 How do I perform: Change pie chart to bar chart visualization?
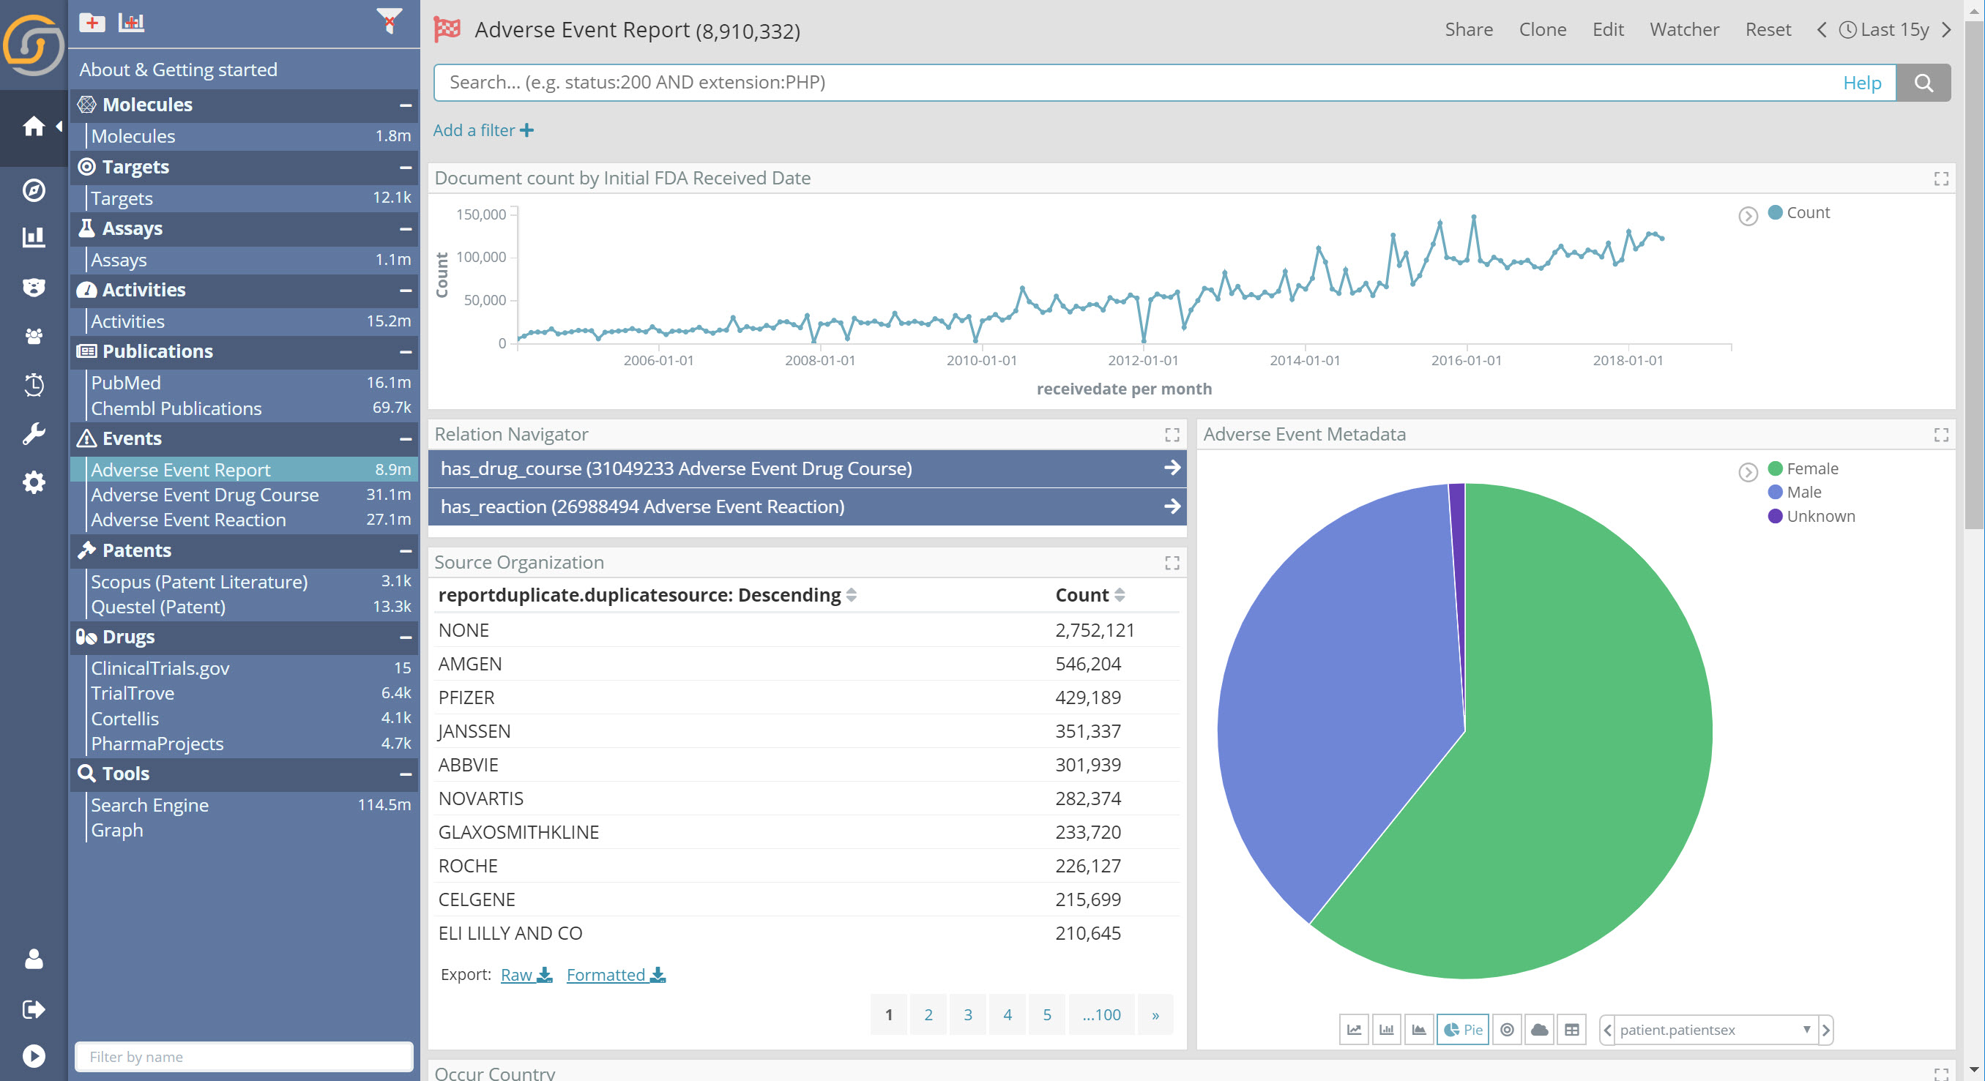pos(1386,1030)
